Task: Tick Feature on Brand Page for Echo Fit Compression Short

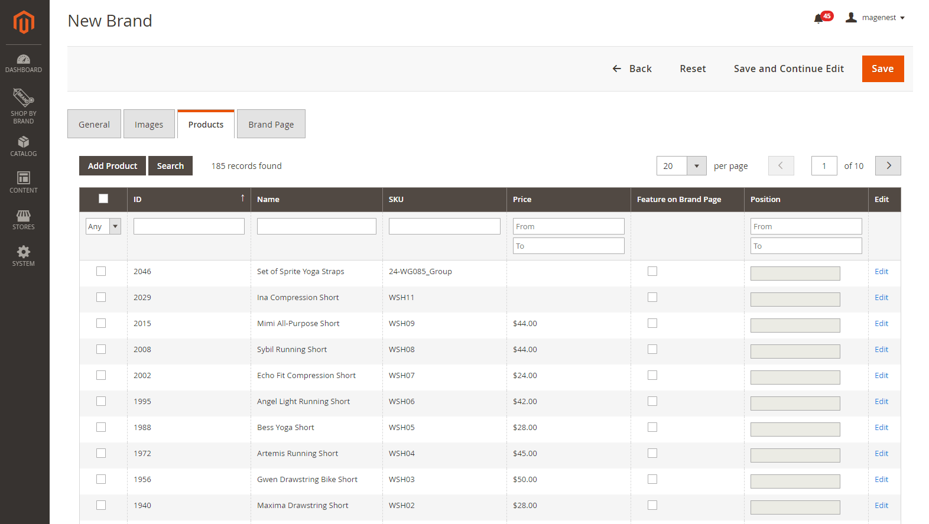Action: (x=652, y=375)
